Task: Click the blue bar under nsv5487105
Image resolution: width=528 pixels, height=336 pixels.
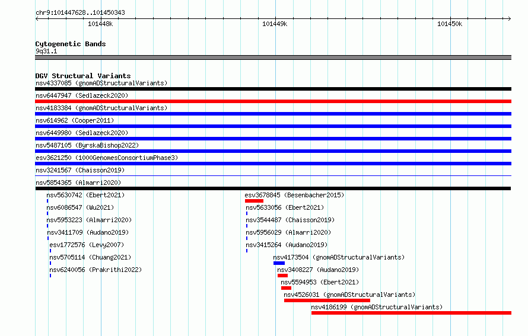Action: pos(273,151)
